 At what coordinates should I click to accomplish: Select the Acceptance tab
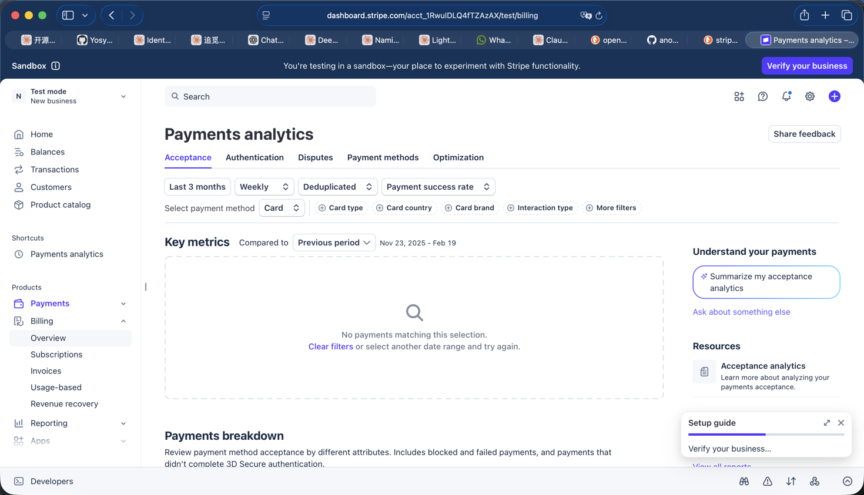point(188,157)
